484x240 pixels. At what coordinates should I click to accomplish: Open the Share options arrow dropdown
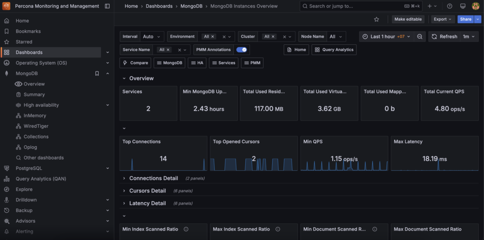(478, 19)
